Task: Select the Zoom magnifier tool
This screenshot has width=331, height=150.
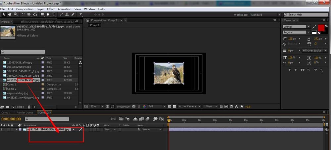Action: (15, 14)
